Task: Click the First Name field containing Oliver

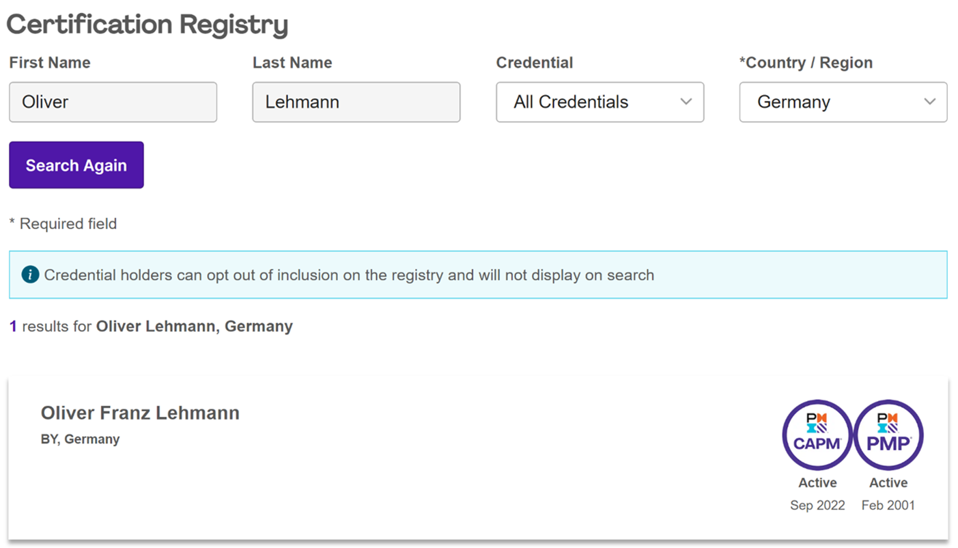Action: [113, 102]
